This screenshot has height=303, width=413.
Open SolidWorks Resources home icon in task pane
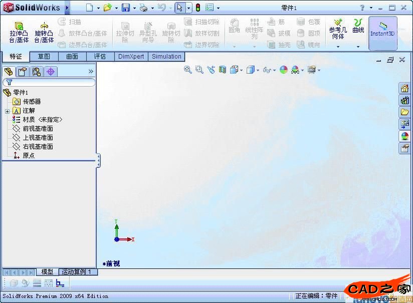click(404, 88)
